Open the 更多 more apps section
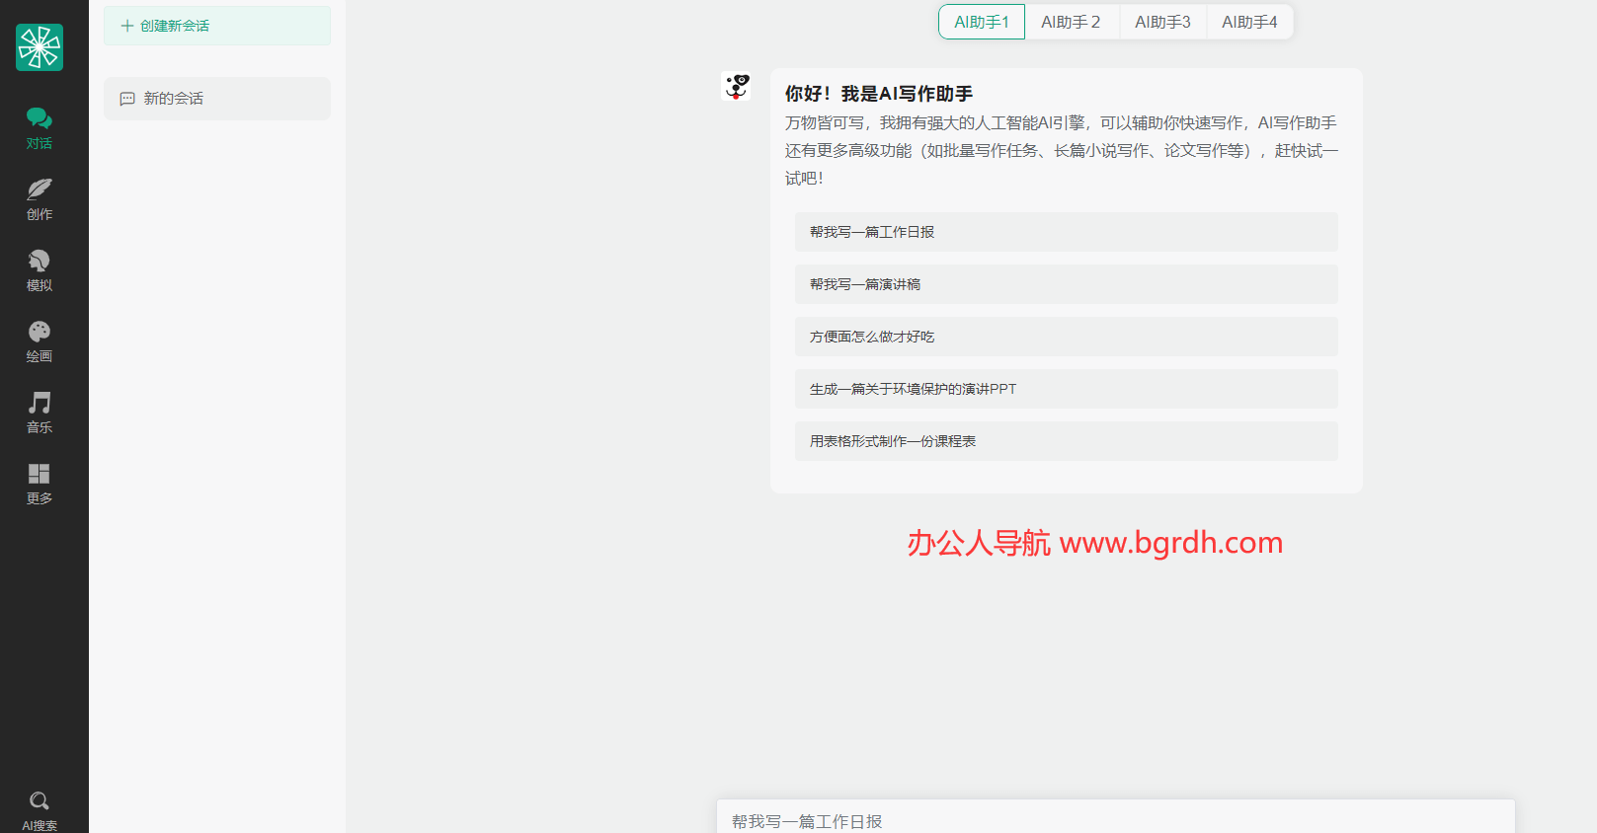This screenshot has width=1597, height=833. (x=40, y=484)
